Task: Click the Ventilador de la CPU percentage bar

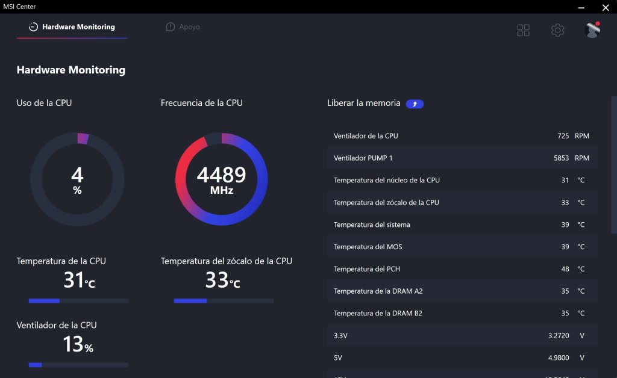Action: click(78, 365)
